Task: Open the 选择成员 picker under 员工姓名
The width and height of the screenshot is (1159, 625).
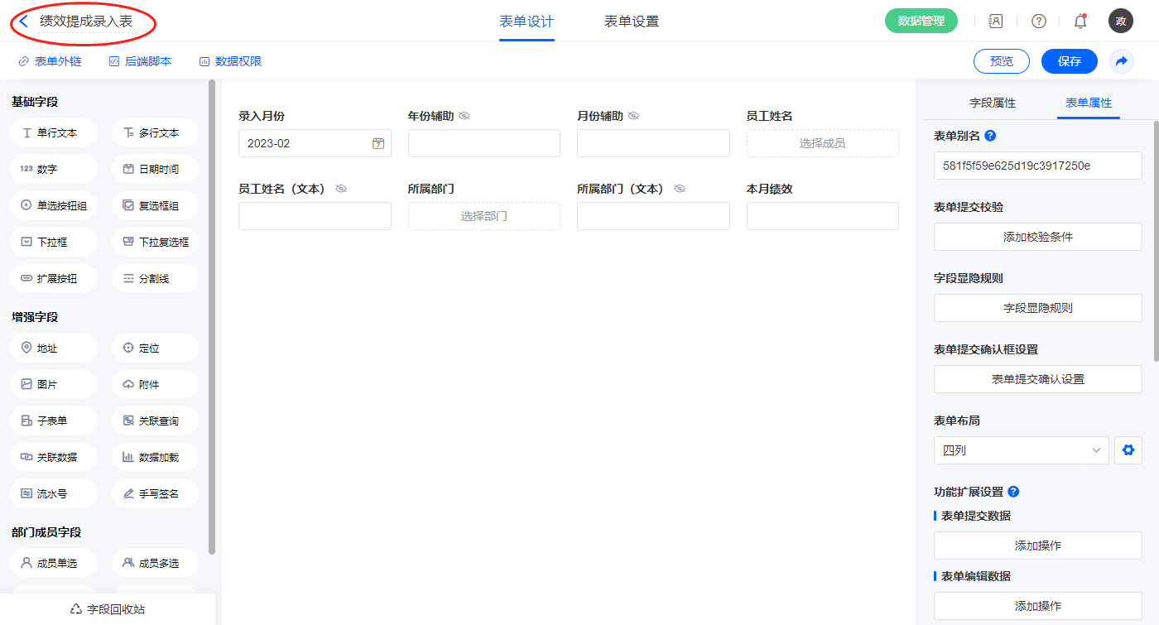Action: pos(822,143)
